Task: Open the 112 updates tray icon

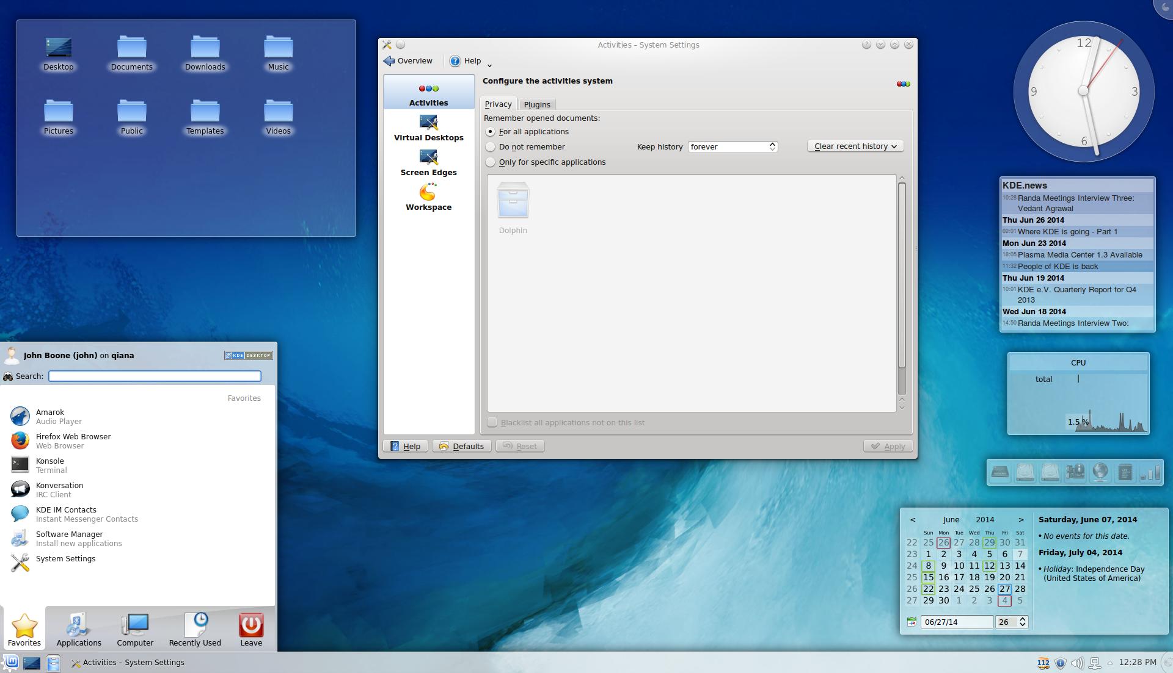Action: point(1043,663)
